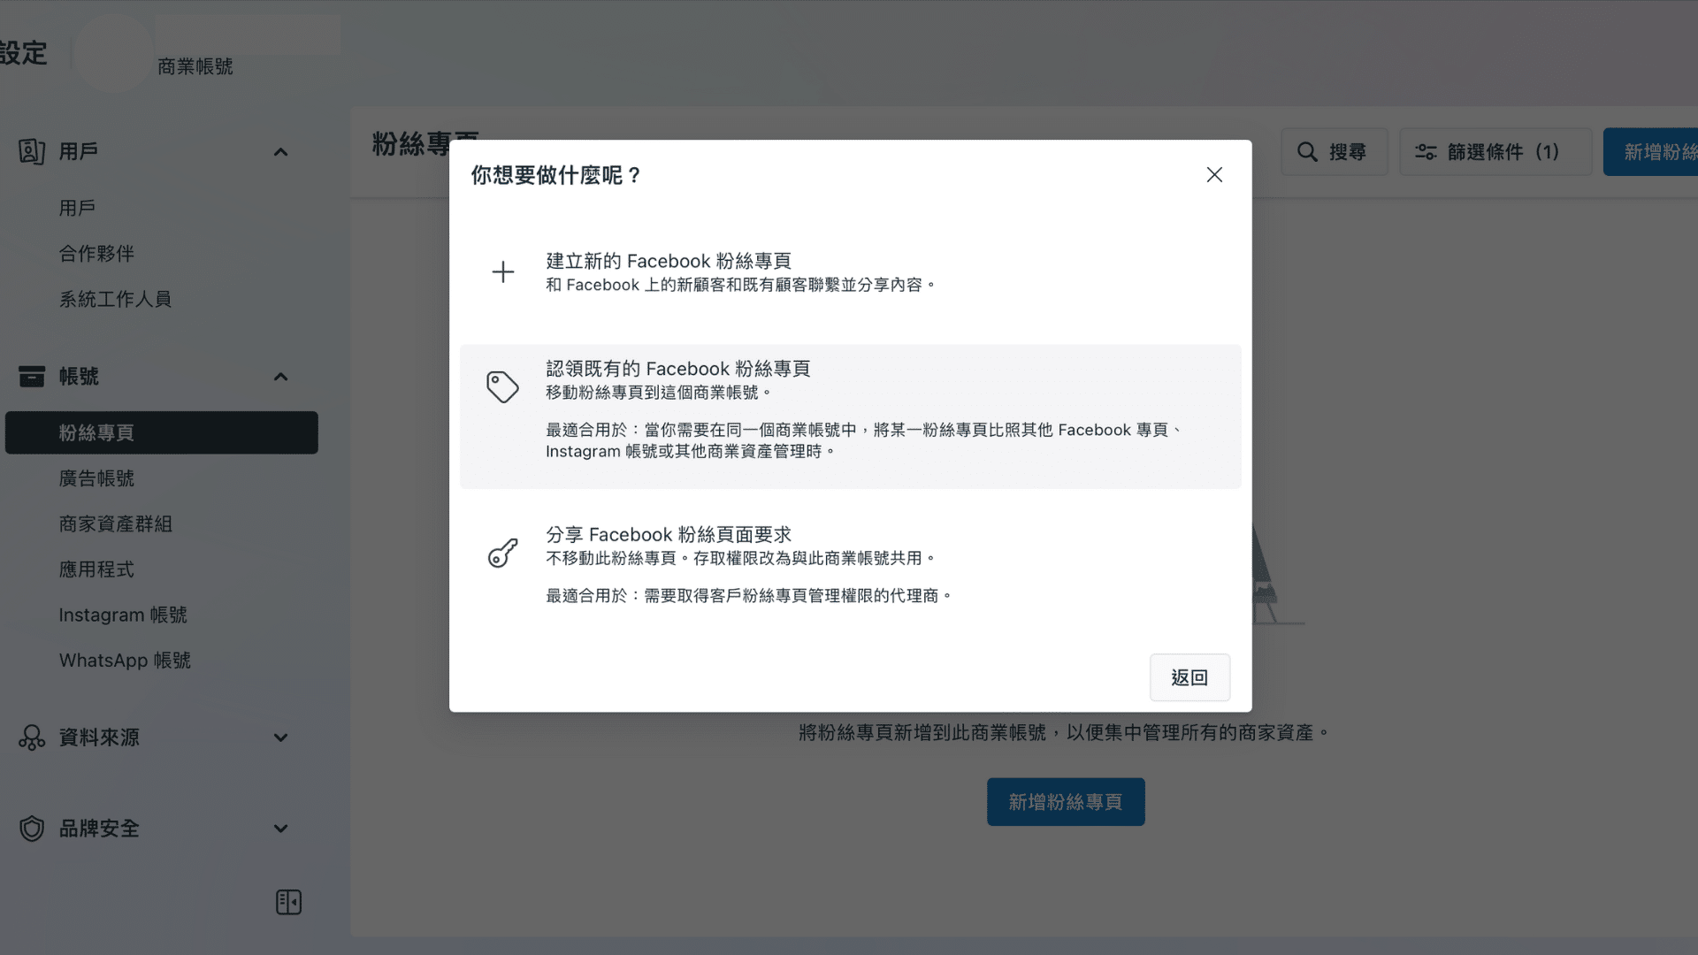The image size is (1698, 955).
Task: Collapse the sidebar using the panel icon
Action: (287, 901)
